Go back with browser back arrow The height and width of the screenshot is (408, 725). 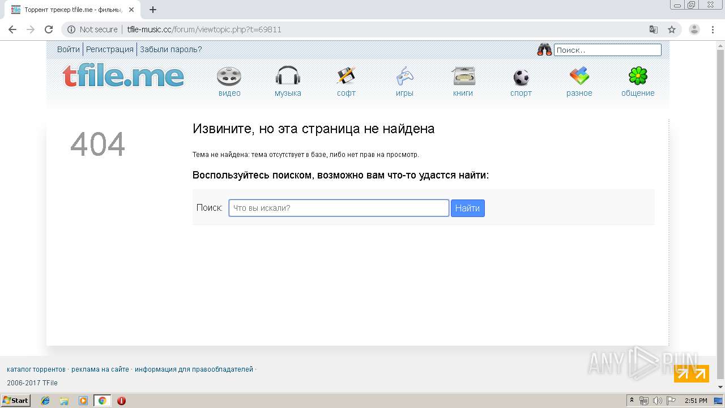point(12,29)
